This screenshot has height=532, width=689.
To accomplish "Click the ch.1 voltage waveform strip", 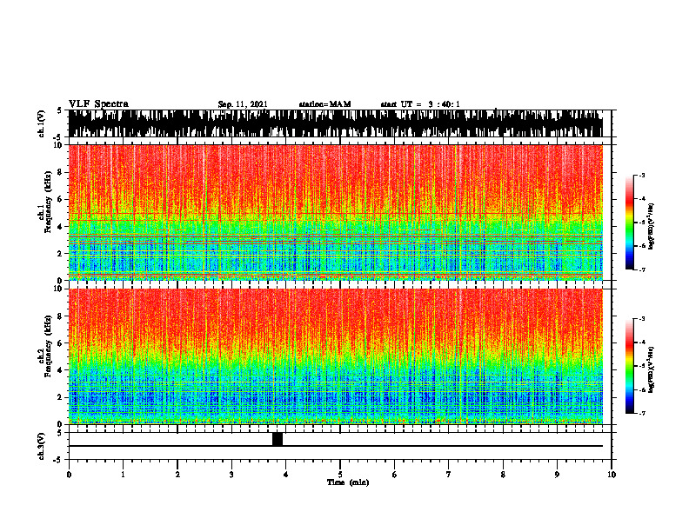I will click(x=335, y=123).
